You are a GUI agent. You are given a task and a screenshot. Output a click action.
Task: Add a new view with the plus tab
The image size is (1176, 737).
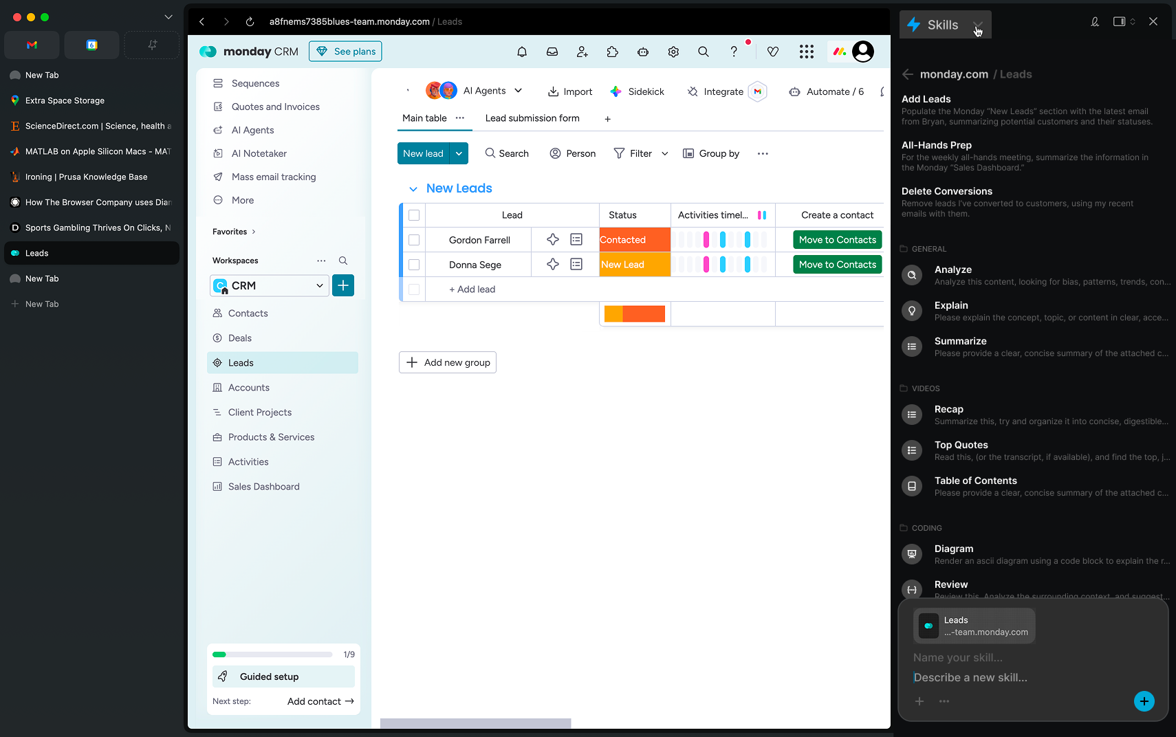pyautogui.click(x=607, y=119)
